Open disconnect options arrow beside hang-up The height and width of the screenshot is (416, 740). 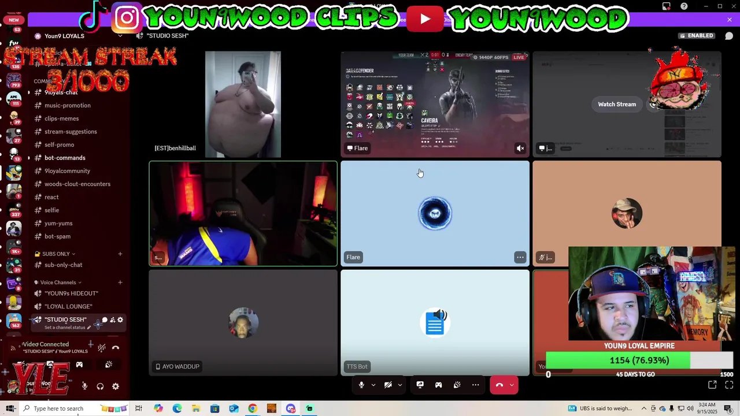point(512,385)
